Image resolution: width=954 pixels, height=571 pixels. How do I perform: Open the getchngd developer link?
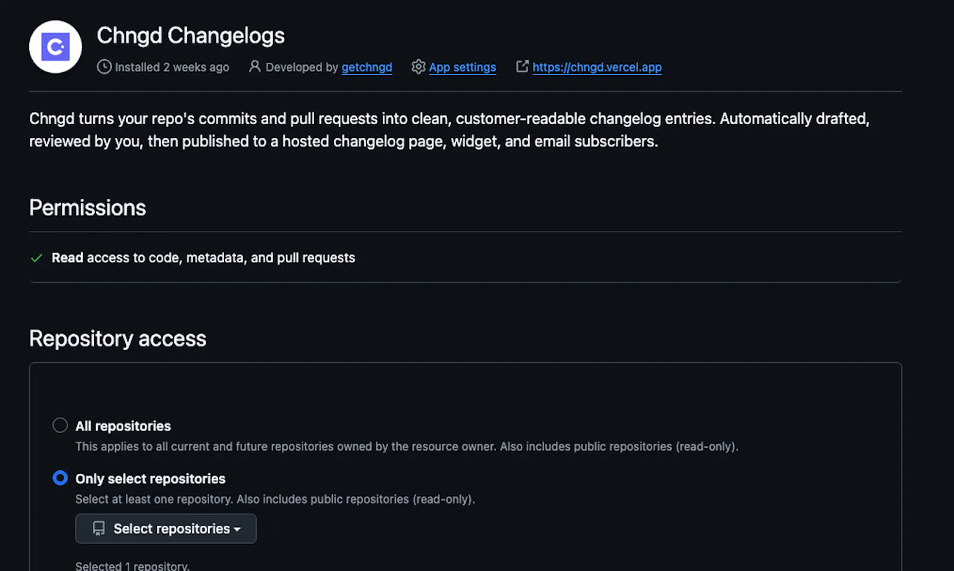point(367,67)
